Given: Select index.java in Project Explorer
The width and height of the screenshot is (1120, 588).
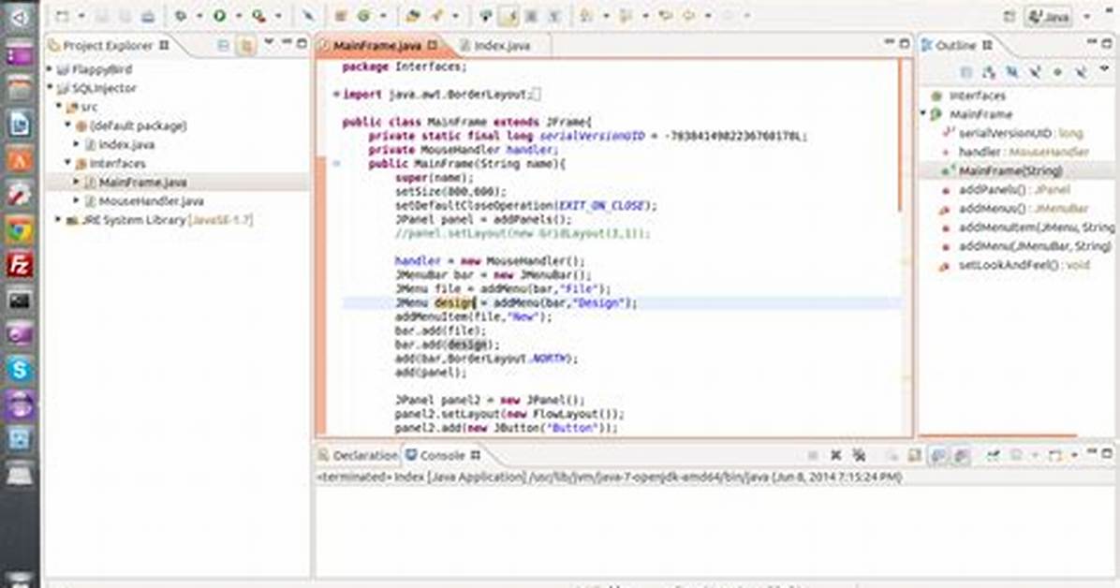Looking at the screenshot, I should point(126,144).
